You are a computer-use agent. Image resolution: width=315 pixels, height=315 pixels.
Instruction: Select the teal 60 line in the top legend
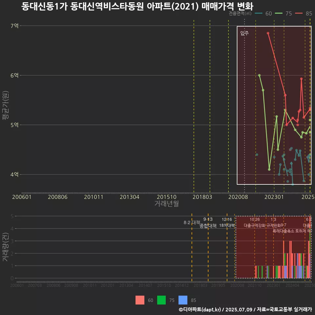pos(259,13)
